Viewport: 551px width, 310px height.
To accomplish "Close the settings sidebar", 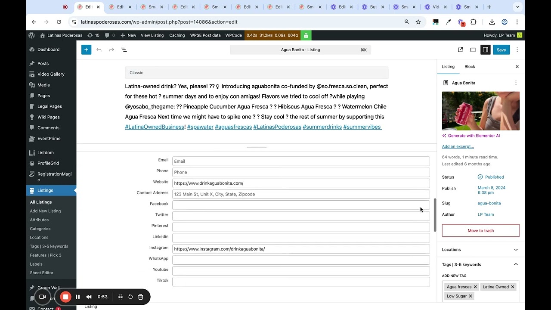I will tap(517, 67).
